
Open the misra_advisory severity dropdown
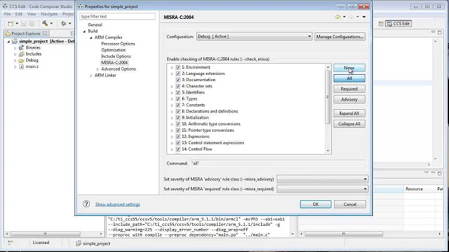point(322,179)
